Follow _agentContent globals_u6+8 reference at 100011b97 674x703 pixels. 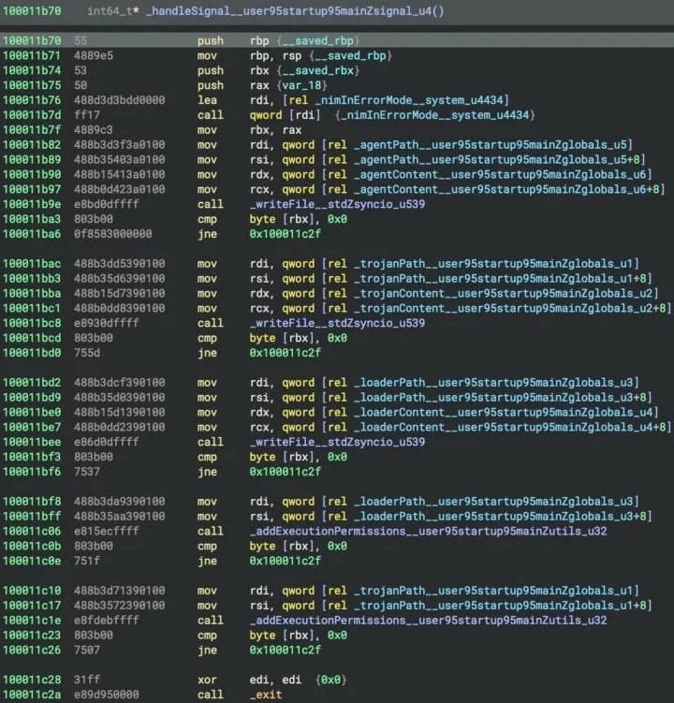(506, 189)
